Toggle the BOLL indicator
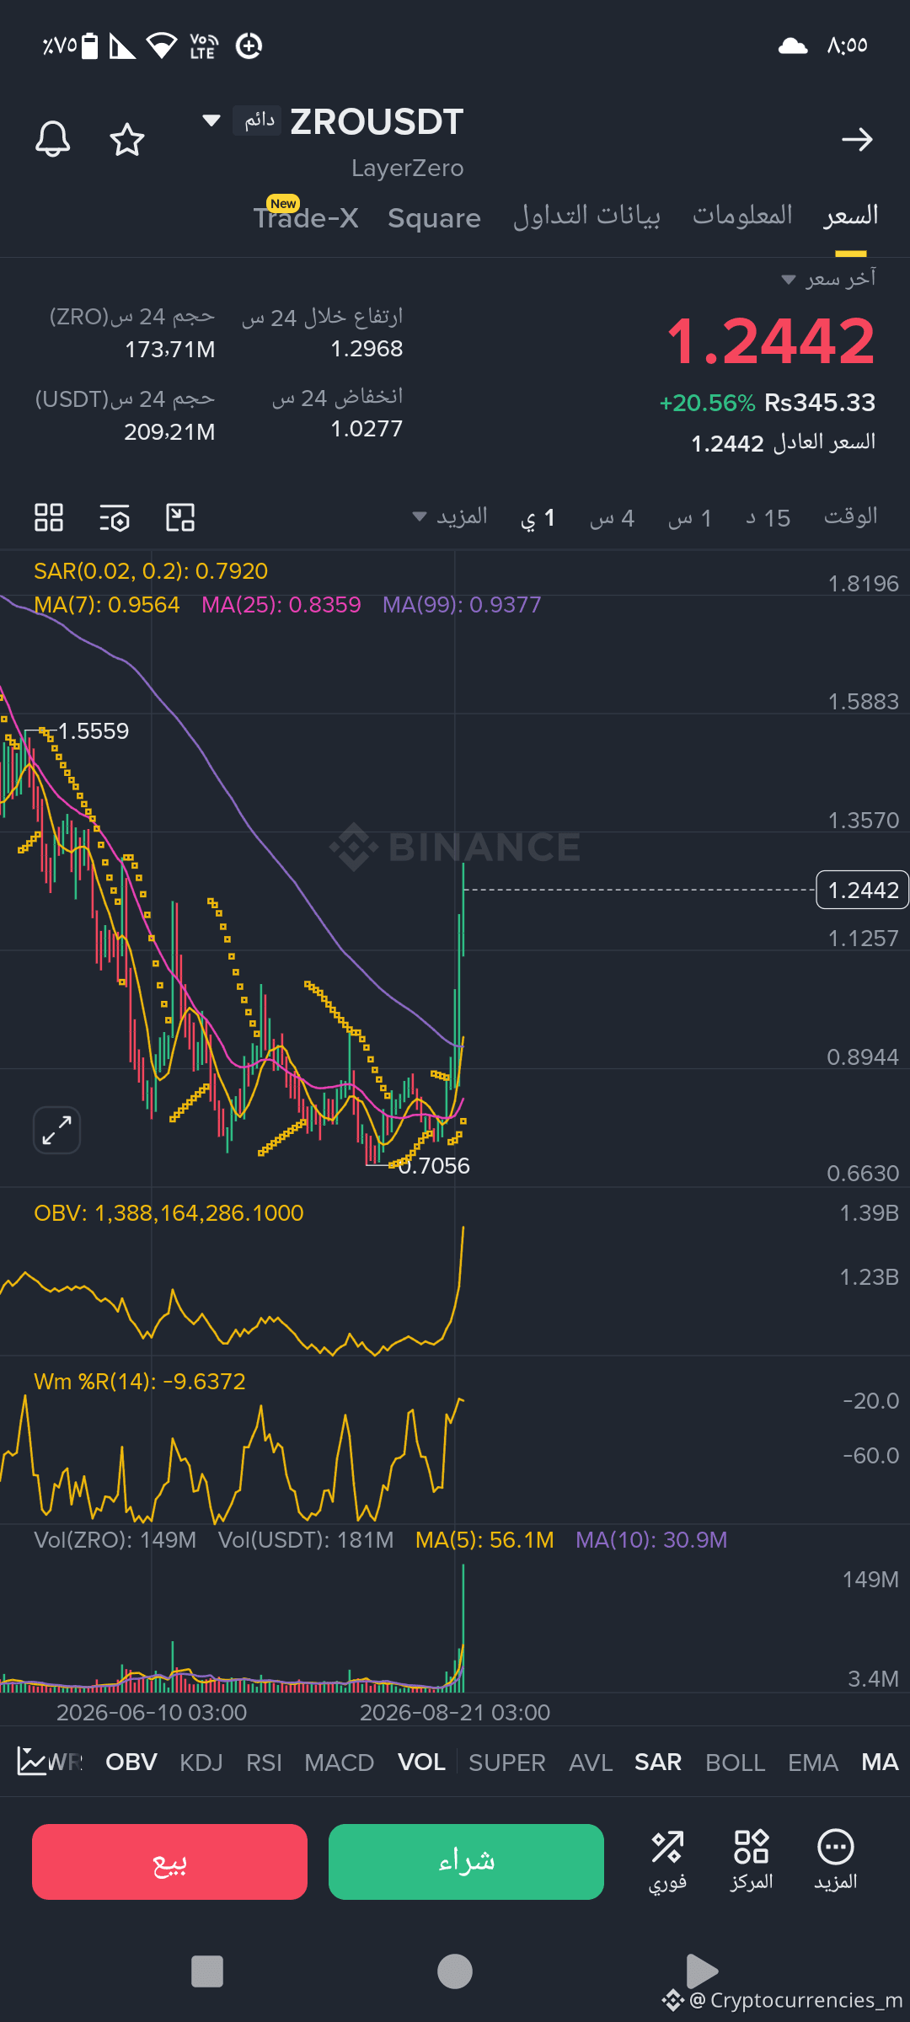The image size is (910, 2022). (x=736, y=1762)
